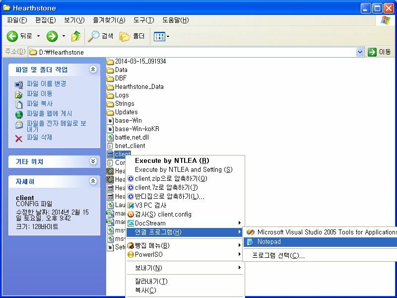Image resolution: width=397 pixels, height=298 pixels.
Task: Choose Microsoft Visual Studio 2005 Tools entry
Action: click(320, 232)
